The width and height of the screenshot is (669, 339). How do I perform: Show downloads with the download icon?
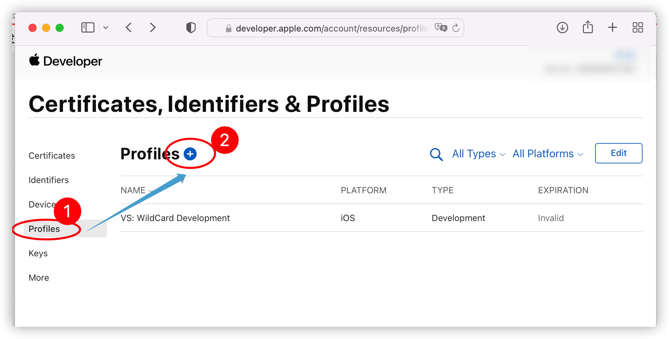pos(563,27)
